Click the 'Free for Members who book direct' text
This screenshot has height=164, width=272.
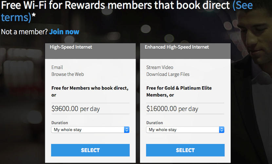[89, 88]
